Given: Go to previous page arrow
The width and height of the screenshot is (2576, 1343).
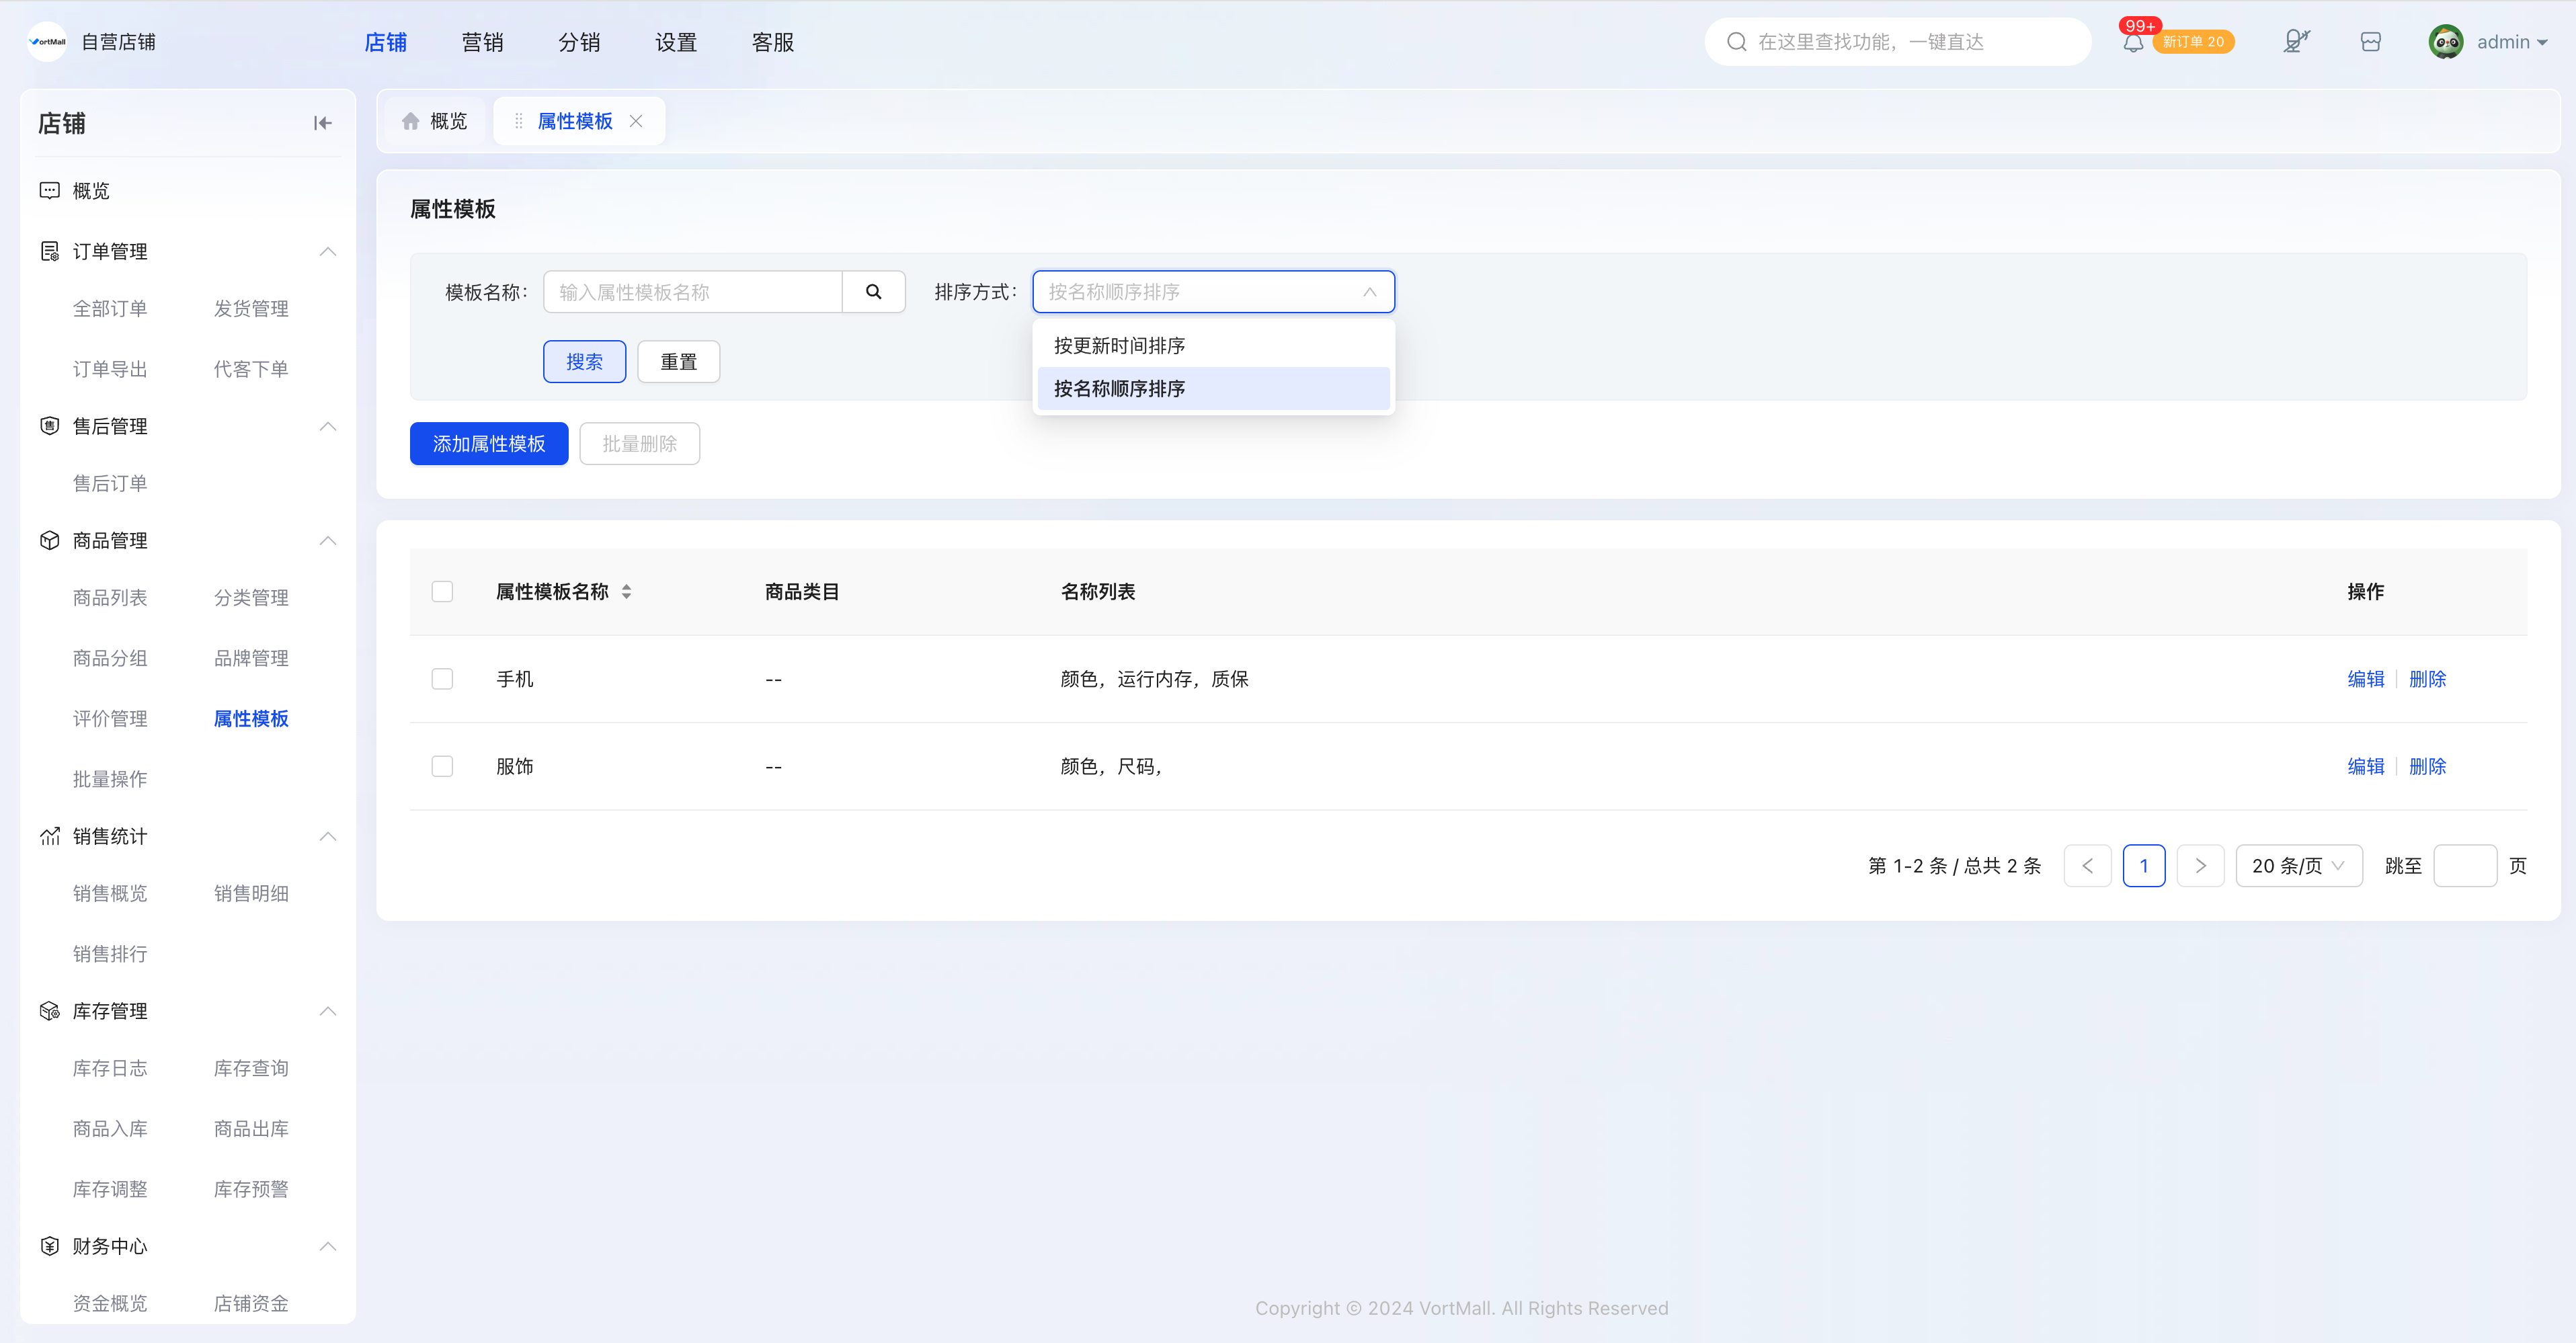Looking at the screenshot, I should click(x=2087, y=866).
